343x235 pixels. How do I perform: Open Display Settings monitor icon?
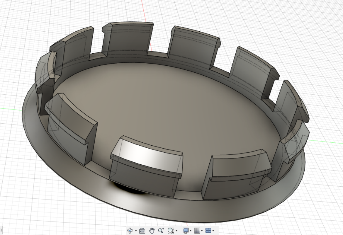pos(186,231)
